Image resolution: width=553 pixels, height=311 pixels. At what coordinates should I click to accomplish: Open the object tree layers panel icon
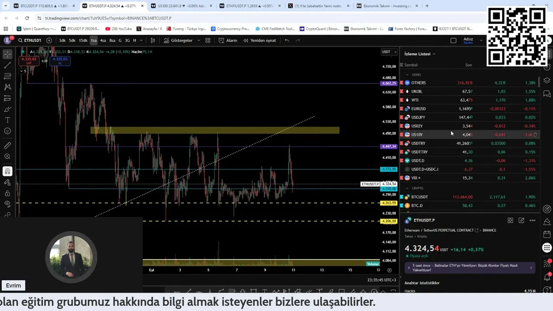click(547, 81)
